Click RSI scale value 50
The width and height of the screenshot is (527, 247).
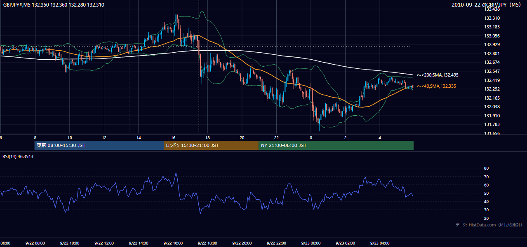(486, 193)
